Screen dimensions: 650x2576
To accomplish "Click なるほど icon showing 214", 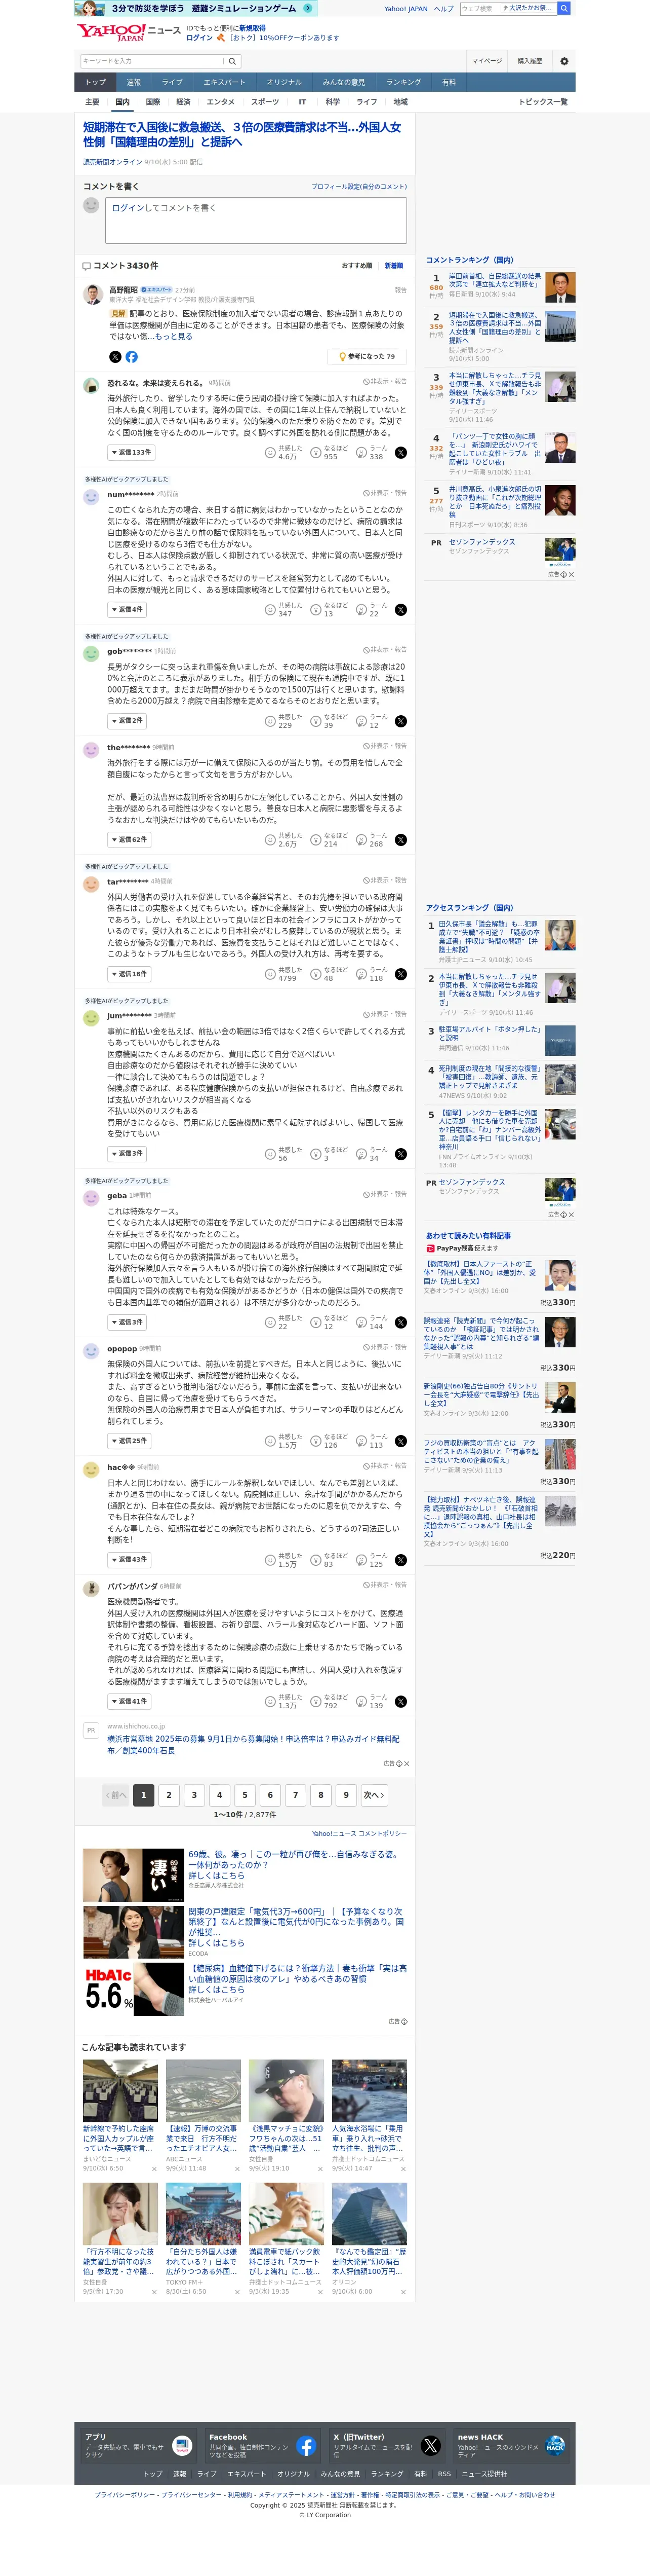I will click(x=315, y=840).
